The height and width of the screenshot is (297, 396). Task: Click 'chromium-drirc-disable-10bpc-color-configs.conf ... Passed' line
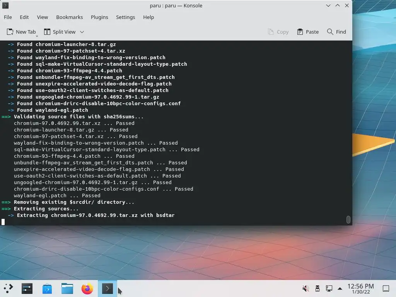tap(104, 189)
